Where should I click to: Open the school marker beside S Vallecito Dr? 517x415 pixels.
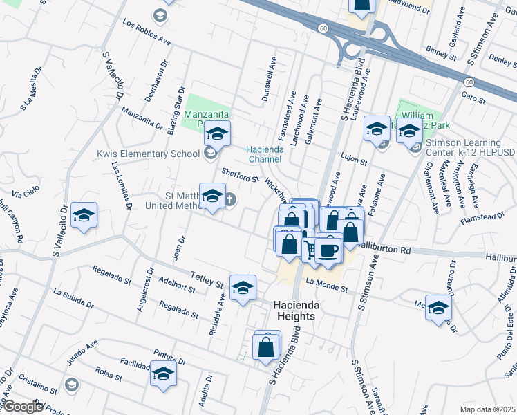pyautogui.click(x=84, y=216)
